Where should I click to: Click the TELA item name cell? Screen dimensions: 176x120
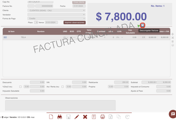pyautogui.click(x=23, y=37)
